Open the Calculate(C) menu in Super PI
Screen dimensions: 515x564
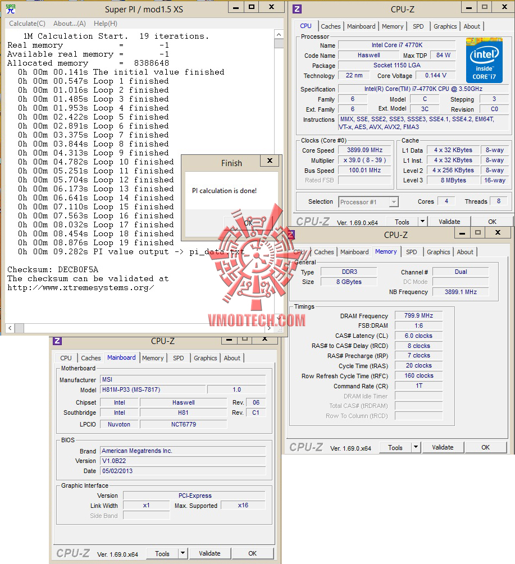27,24
